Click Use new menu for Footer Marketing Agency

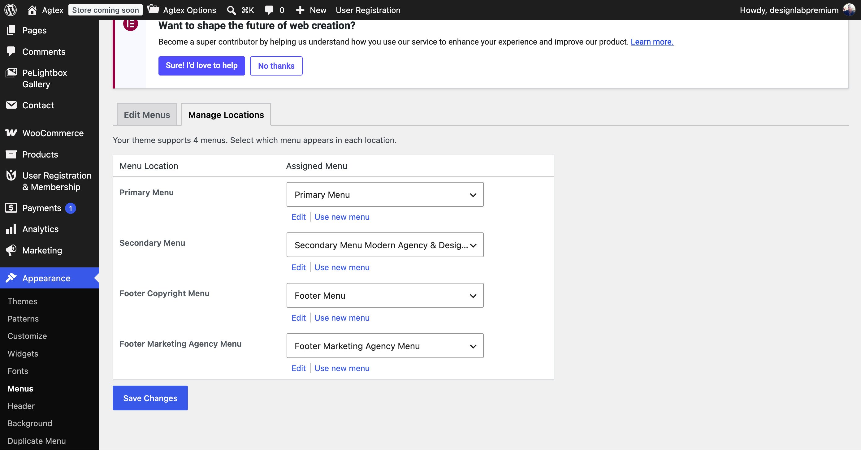pyautogui.click(x=342, y=368)
